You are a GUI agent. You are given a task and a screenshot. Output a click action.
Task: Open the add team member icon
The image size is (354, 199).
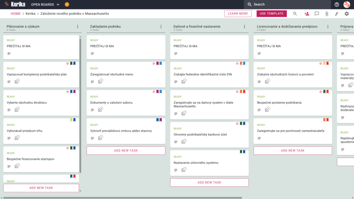tap(307, 14)
